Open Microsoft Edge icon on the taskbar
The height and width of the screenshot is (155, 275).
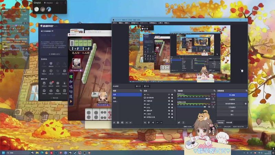[42, 153]
